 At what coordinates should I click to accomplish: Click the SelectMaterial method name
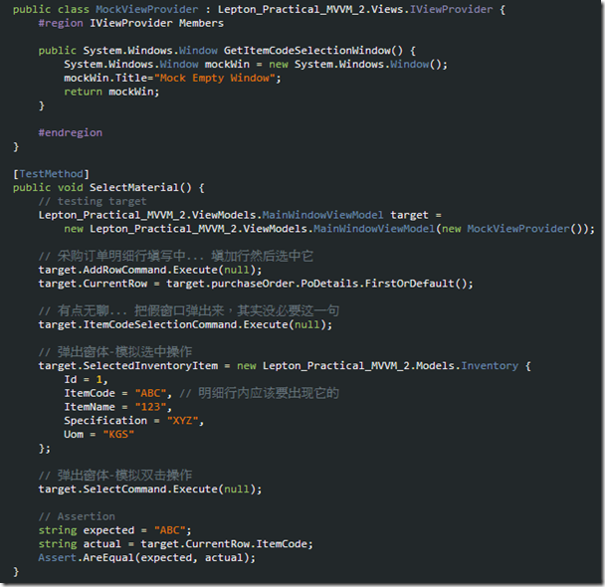(134, 187)
